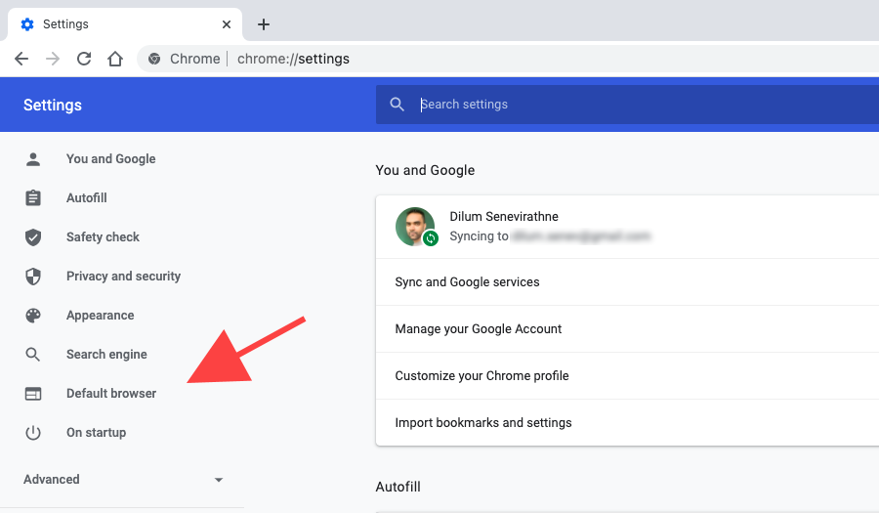The image size is (879, 513).
Task: Focus the Search settings field
Action: [x=627, y=105]
